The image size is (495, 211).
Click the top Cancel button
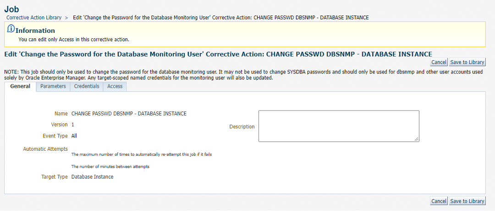(x=439, y=62)
